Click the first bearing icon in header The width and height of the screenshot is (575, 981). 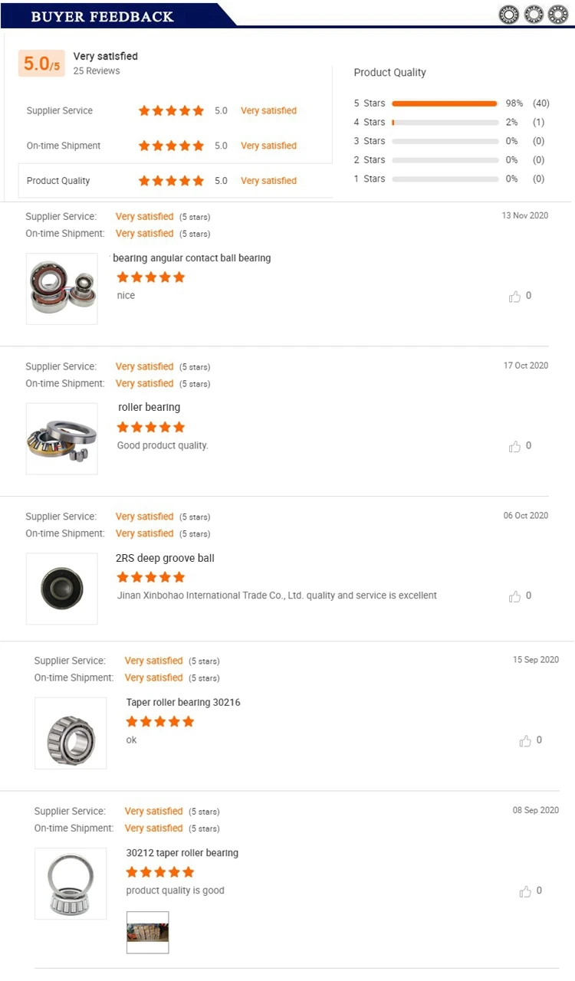(x=509, y=15)
